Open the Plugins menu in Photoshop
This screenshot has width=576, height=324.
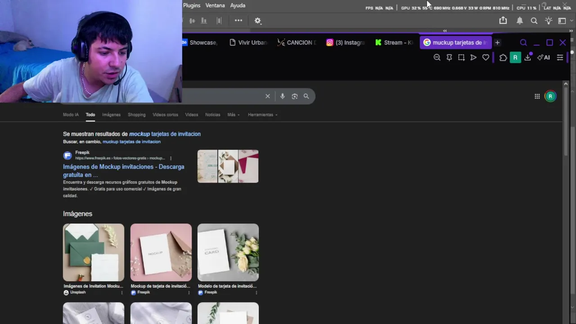192,5
